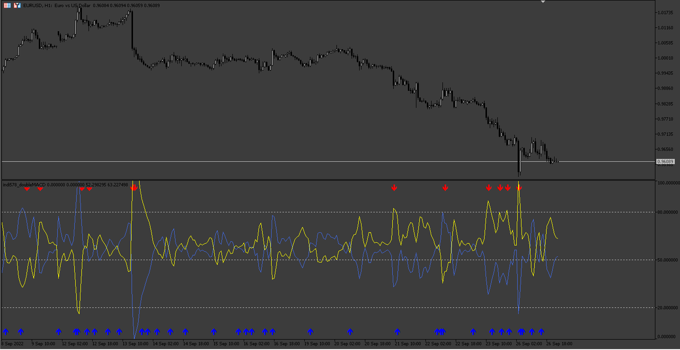Click the 22 Sep 02:00 time label

(438, 344)
